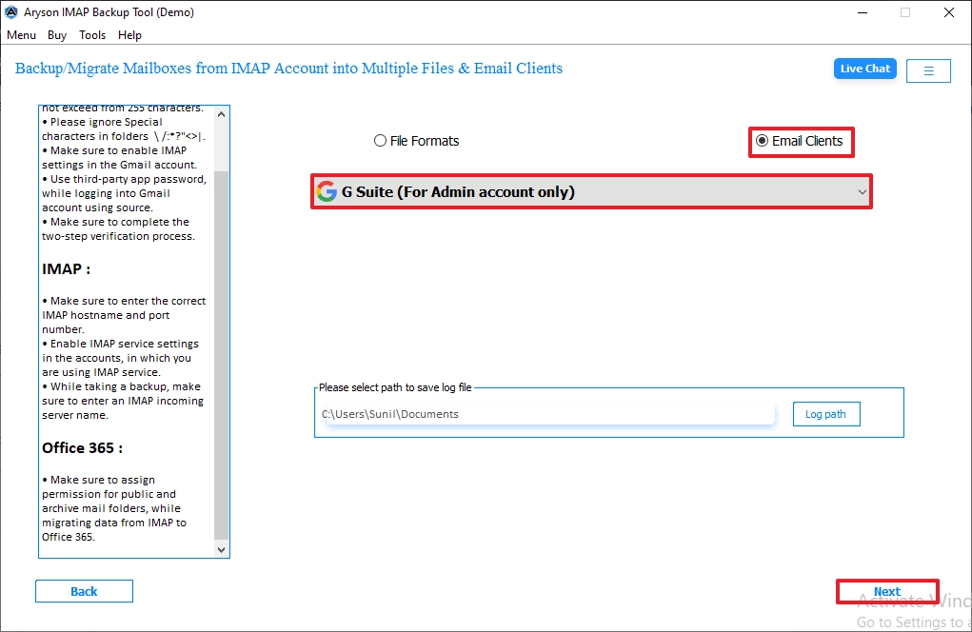Minimize the Aryson IMAP Backup Tool window
The width and height of the screenshot is (972, 632).
[863, 12]
